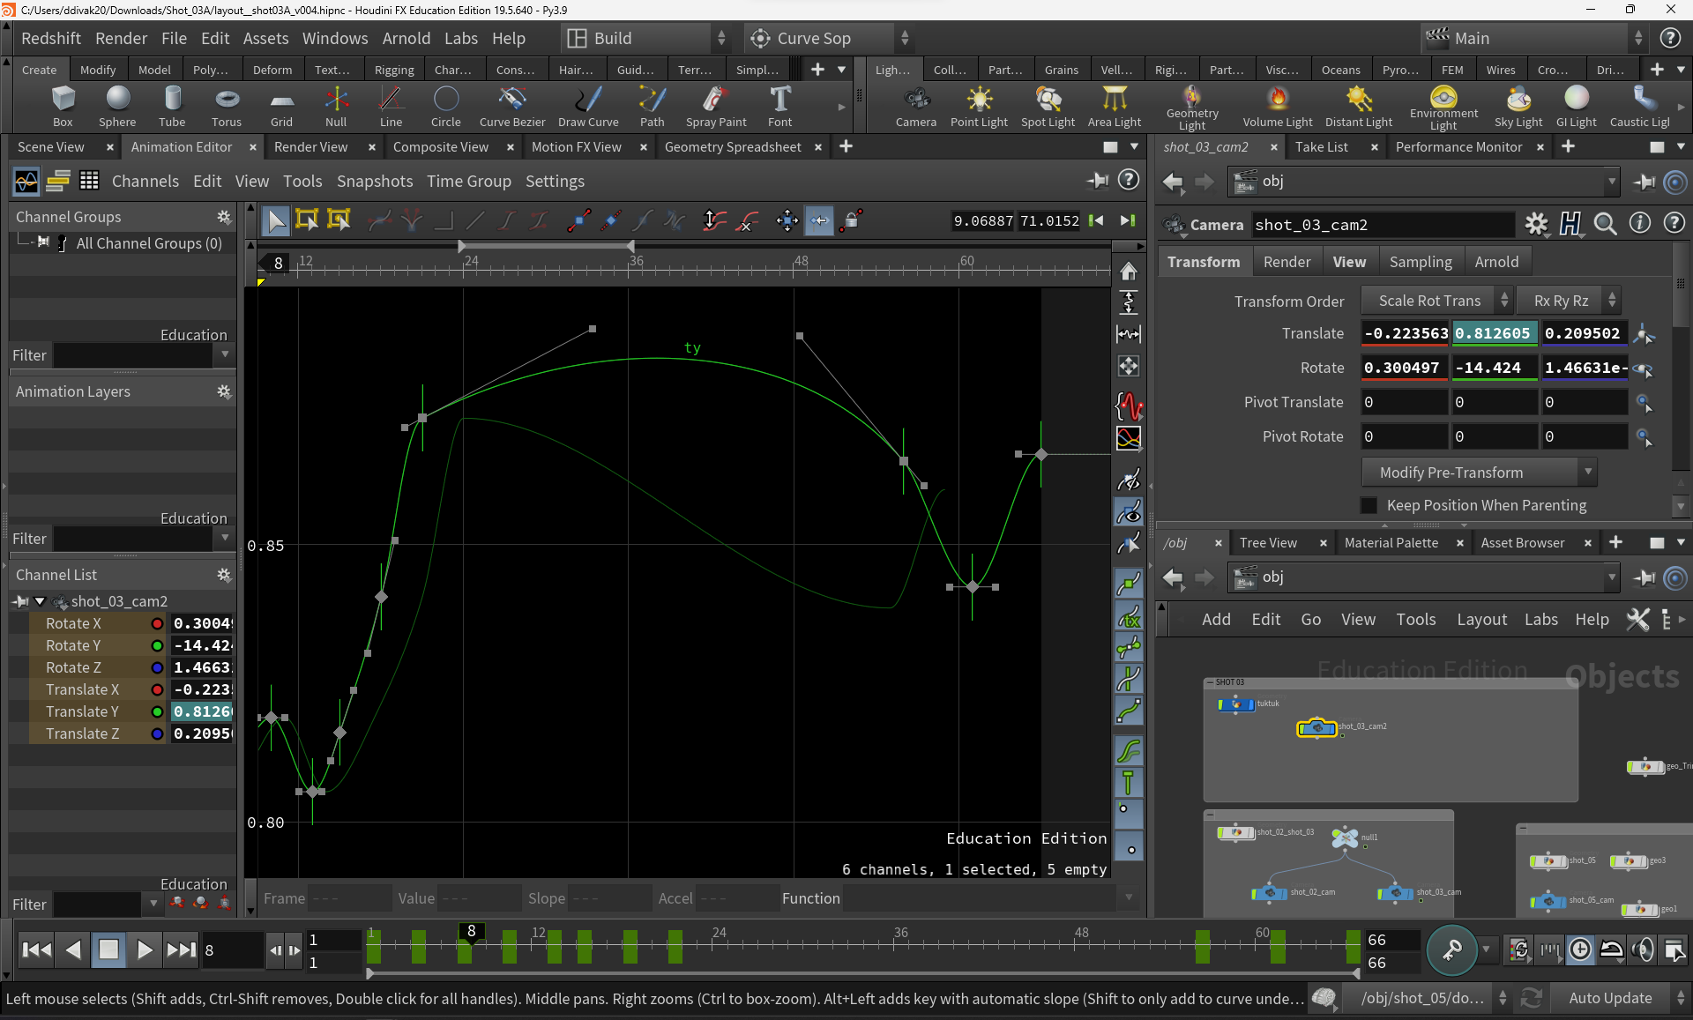Switch to Geometry Spreadsheet tab
Image resolution: width=1693 pixels, height=1020 pixels.
point(733,147)
